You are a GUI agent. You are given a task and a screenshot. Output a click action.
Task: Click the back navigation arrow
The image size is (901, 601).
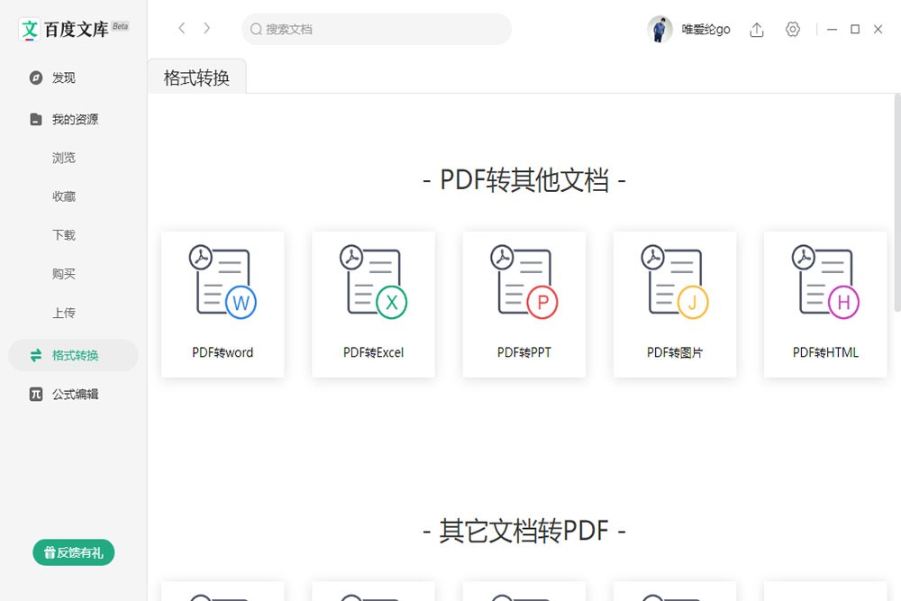tap(181, 28)
